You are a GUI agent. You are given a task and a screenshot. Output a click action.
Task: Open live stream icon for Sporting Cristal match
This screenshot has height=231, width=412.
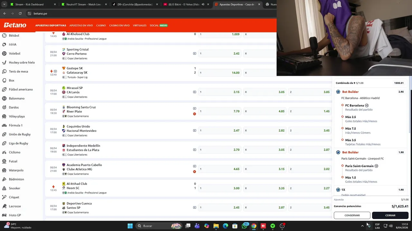(x=194, y=54)
